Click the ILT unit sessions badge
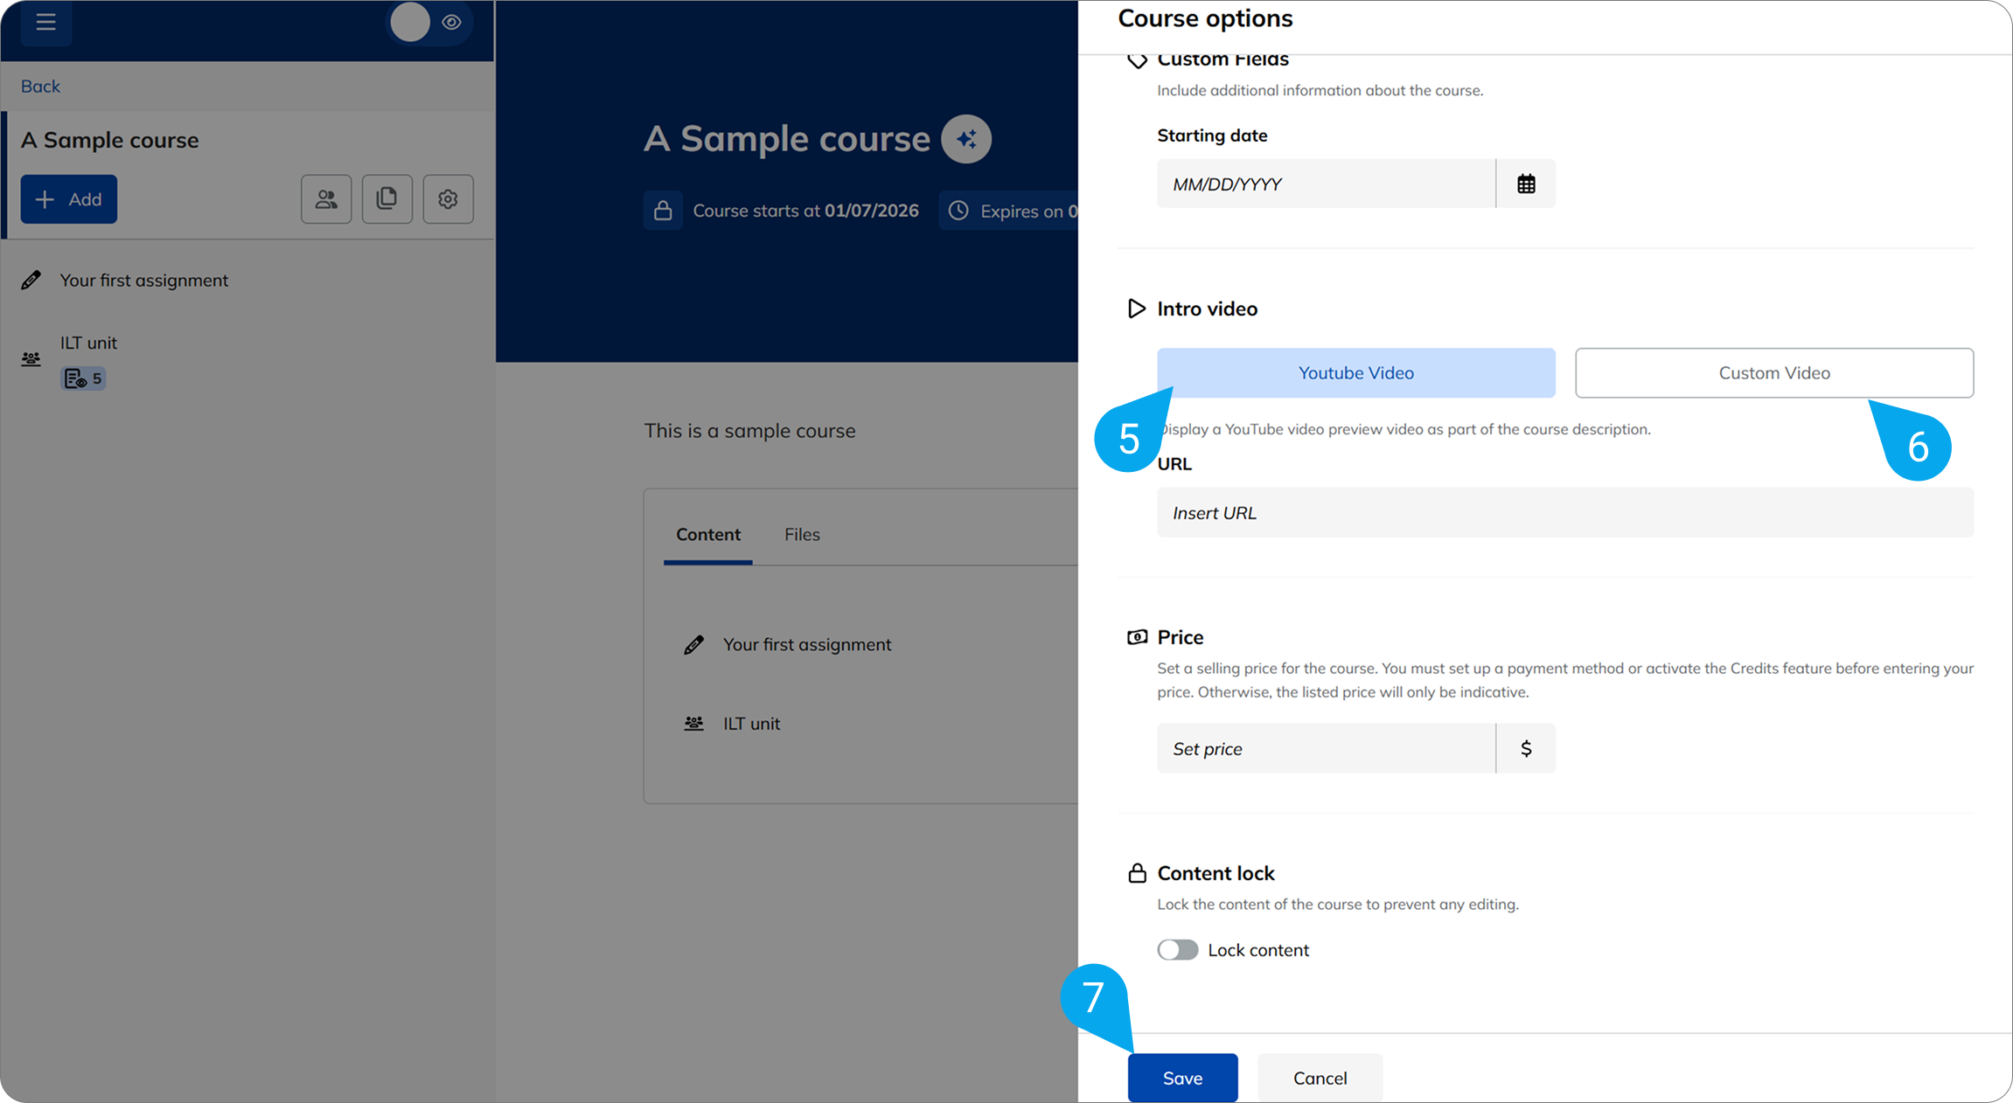Screen dimensions: 2013x1103 coord(84,378)
